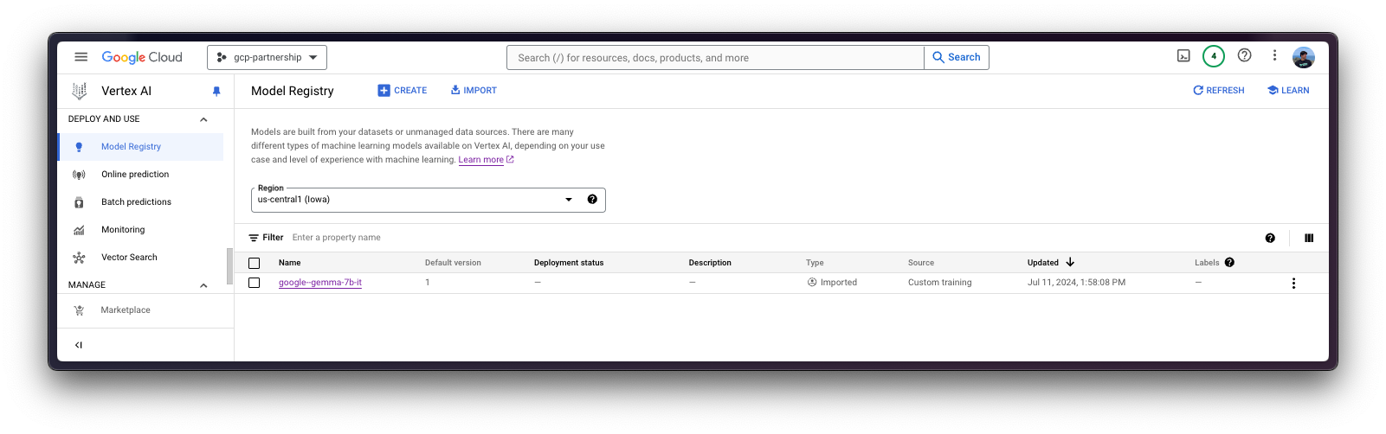The height and width of the screenshot is (434, 1386).
Task: Toggle the Vertex AI pin icon
Action: [x=216, y=91]
